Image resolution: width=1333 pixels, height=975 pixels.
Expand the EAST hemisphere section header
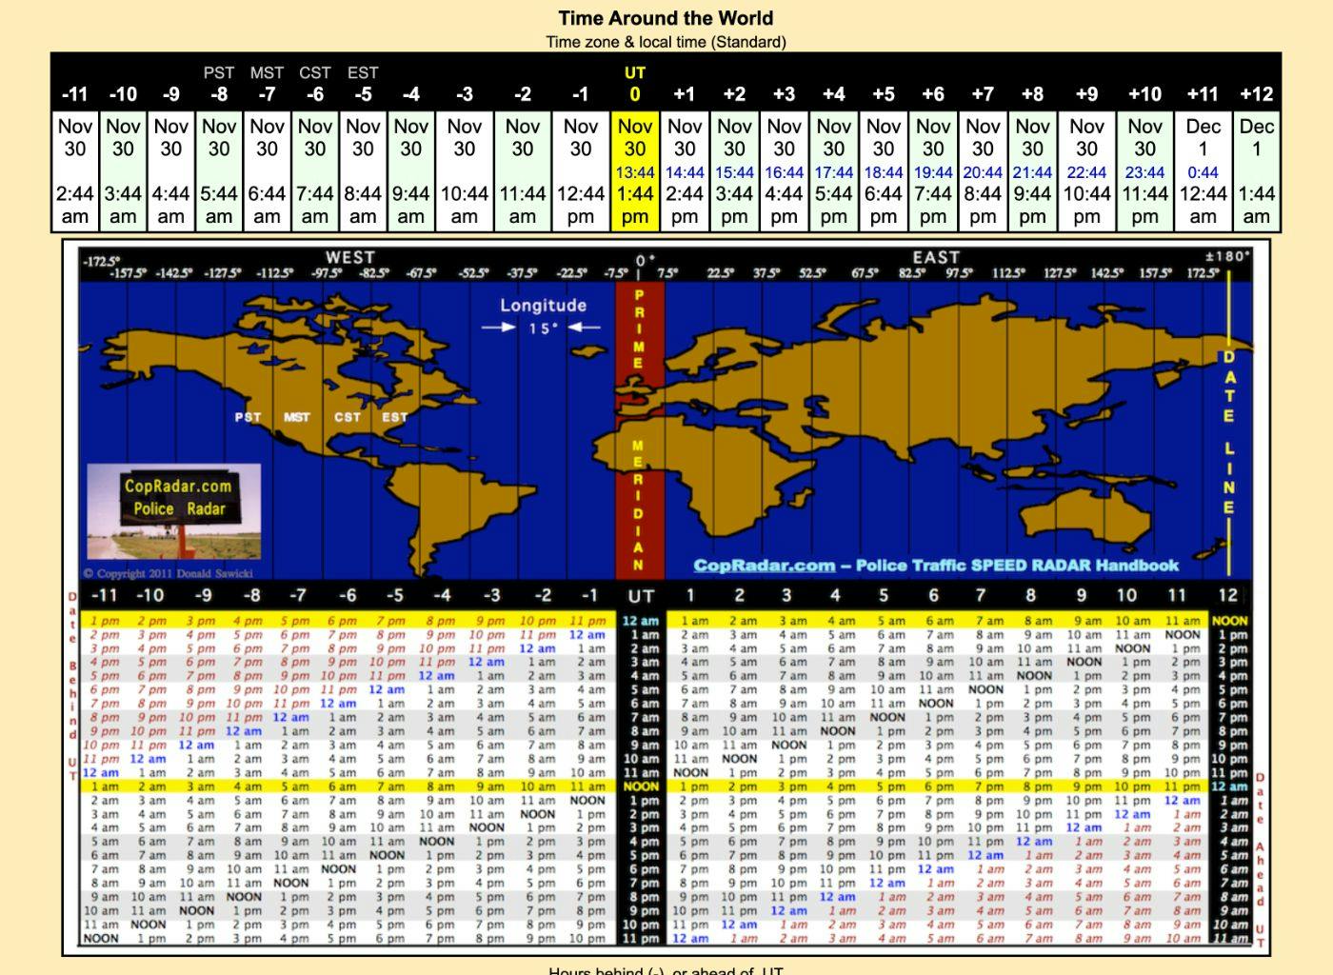point(934,258)
